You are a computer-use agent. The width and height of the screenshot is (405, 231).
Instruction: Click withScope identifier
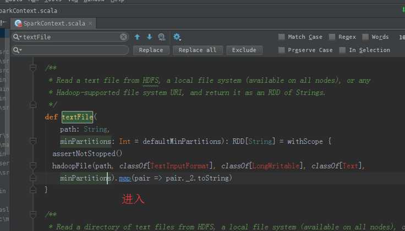click(305, 142)
